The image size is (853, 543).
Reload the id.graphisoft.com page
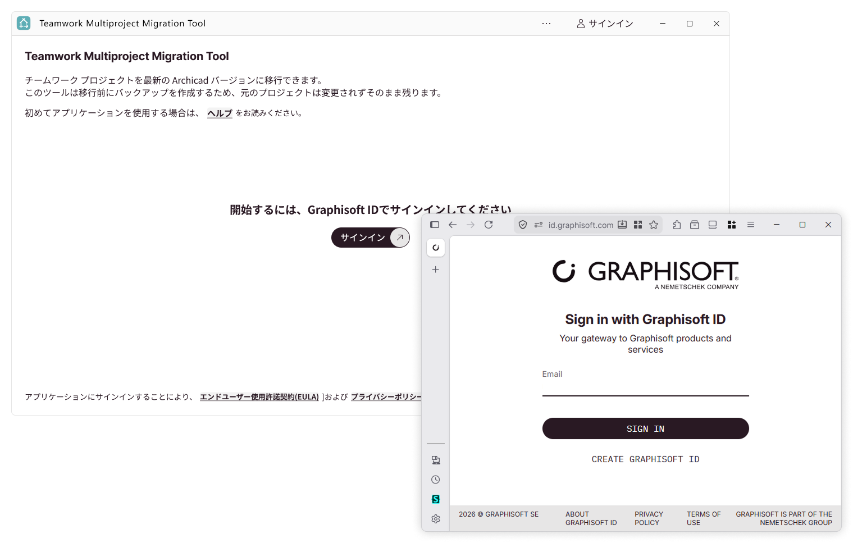489,225
